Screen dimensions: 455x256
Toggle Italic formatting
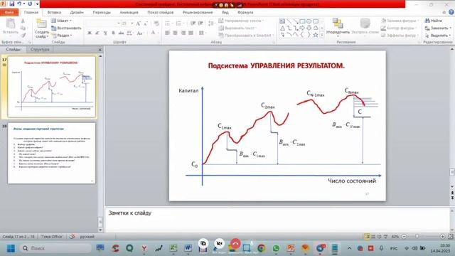pos(97,33)
